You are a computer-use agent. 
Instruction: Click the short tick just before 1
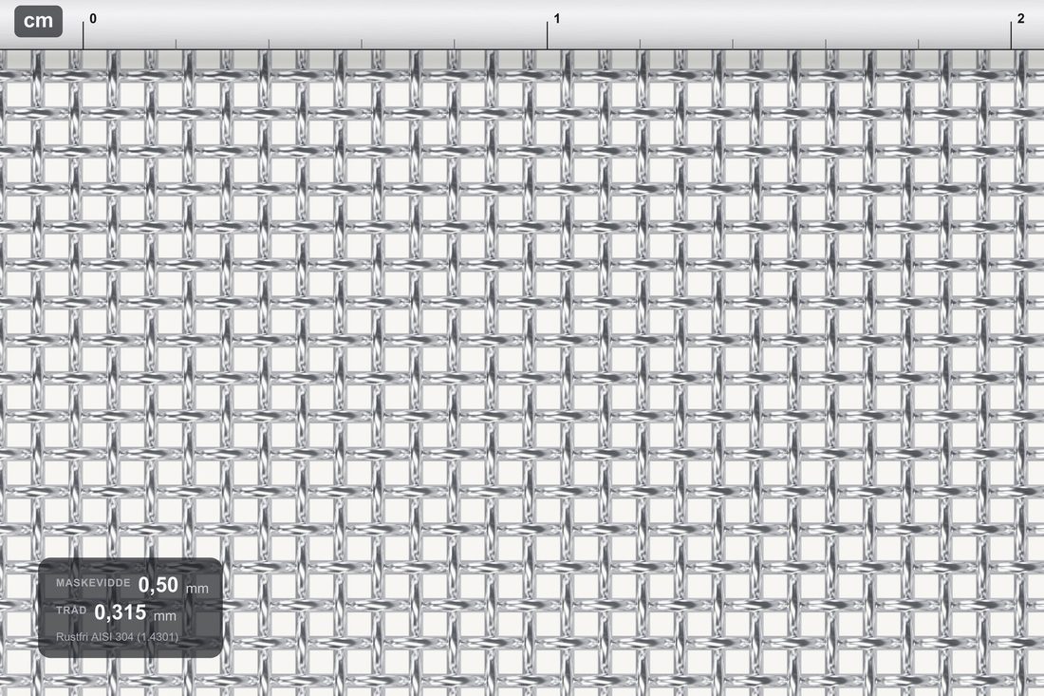[x=454, y=44]
